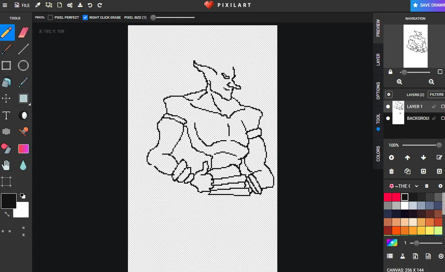Adjust the Pixel Size slider

[x=173, y=17]
